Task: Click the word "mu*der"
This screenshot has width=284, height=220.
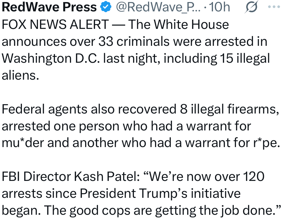Action: point(22,143)
